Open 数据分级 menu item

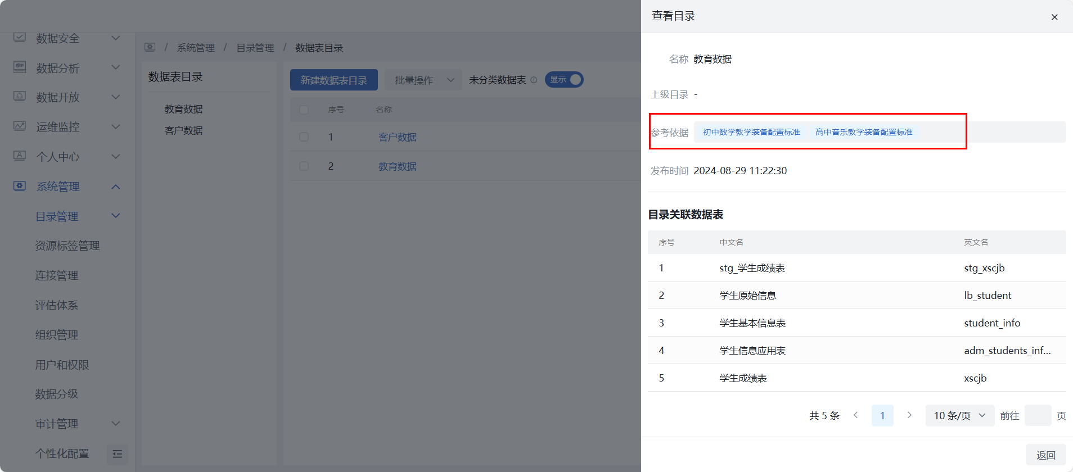[x=57, y=394]
